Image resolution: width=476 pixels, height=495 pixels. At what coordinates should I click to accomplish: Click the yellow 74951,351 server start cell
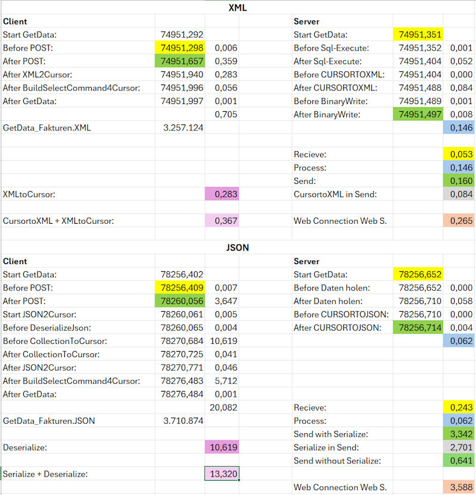click(x=418, y=35)
